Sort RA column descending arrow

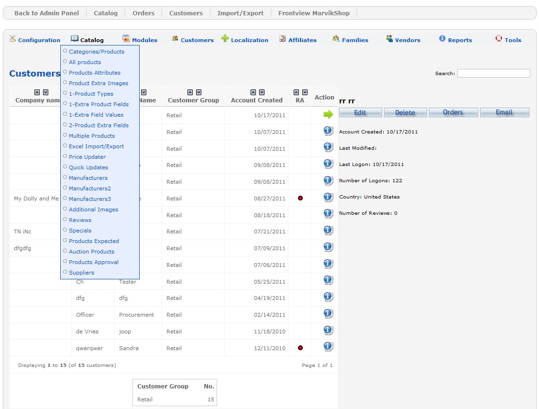coord(305,92)
